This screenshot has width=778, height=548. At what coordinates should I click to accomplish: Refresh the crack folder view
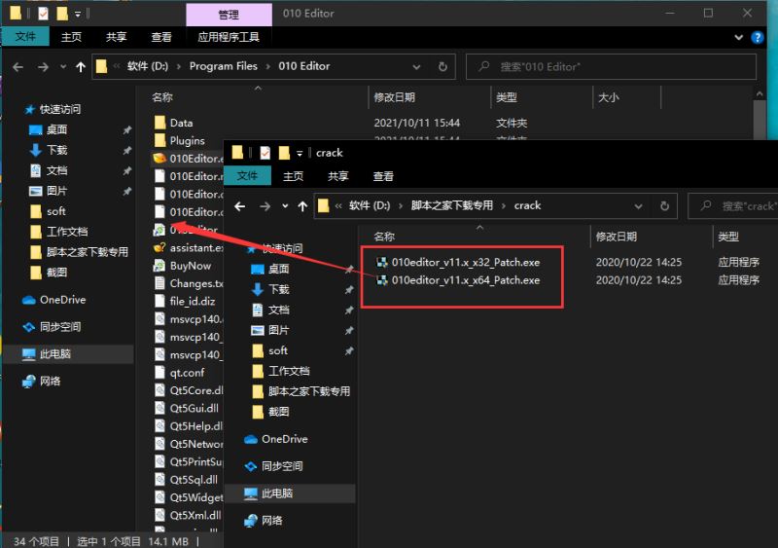[x=664, y=206]
